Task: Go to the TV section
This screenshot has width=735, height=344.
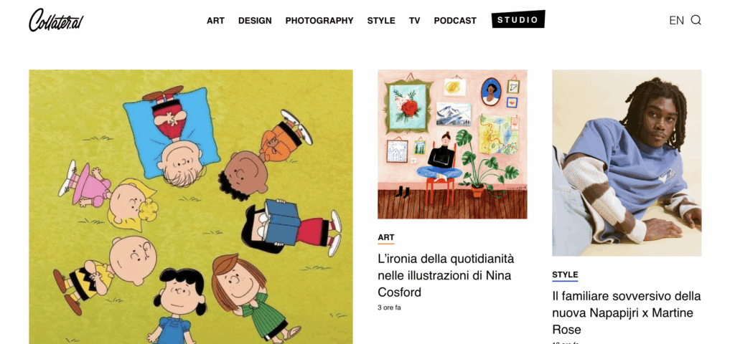Action: [414, 21]
